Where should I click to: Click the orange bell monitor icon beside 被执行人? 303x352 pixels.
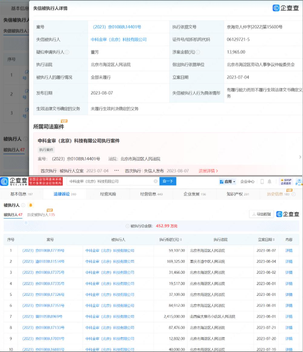click(x=30, y=205)
